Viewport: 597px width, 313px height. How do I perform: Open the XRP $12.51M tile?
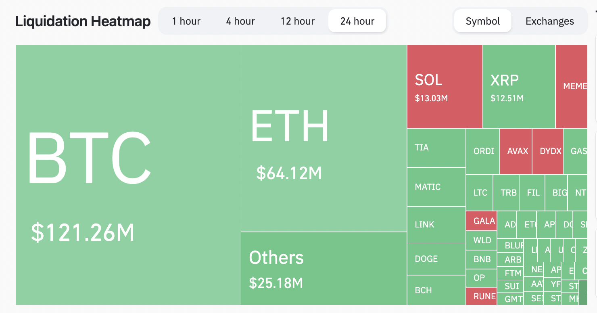(x=519, y=86)
